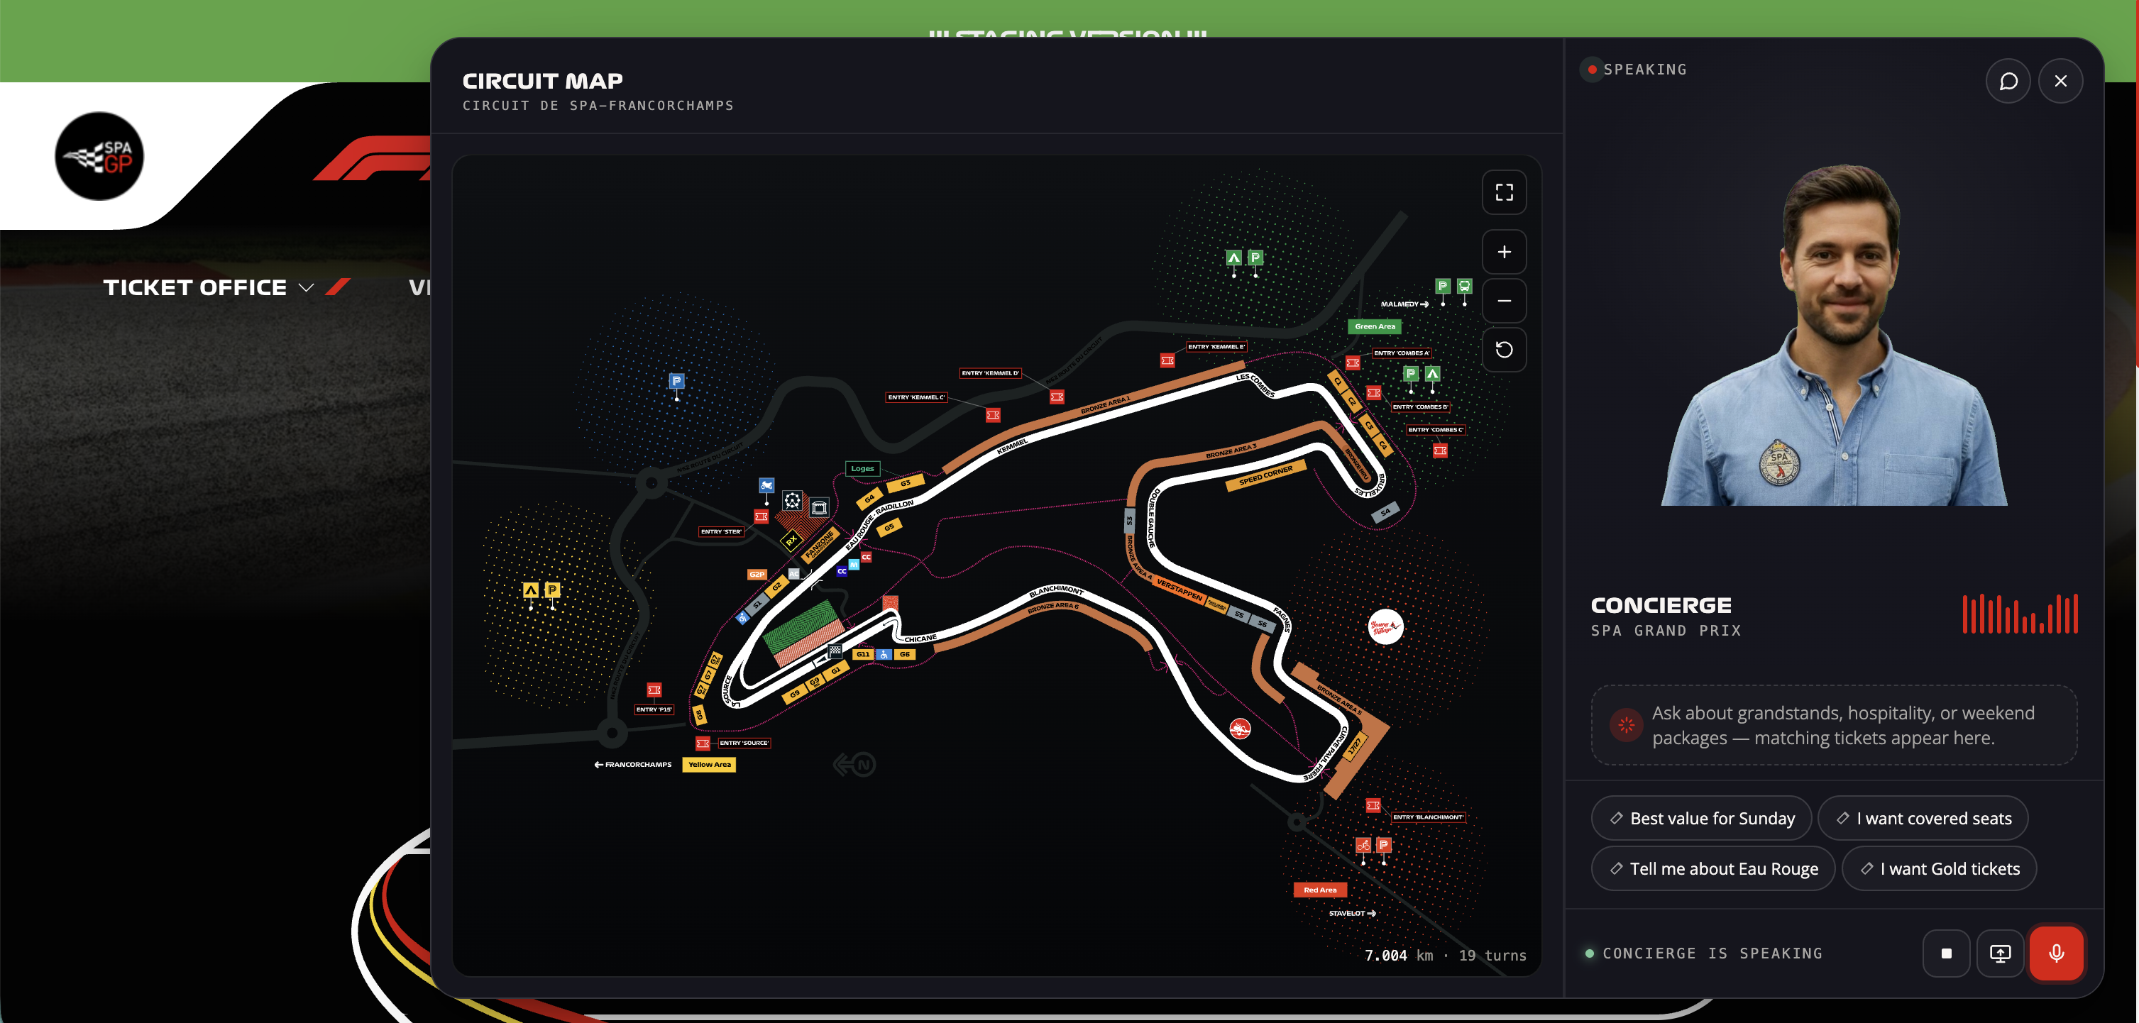Click the Green Area label
This screenshot has width=2139, height=1023.
(x=1374, y=326)
